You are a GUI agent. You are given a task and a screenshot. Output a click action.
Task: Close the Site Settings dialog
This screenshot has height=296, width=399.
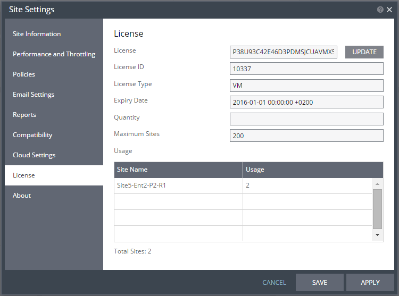pos(389,10)
